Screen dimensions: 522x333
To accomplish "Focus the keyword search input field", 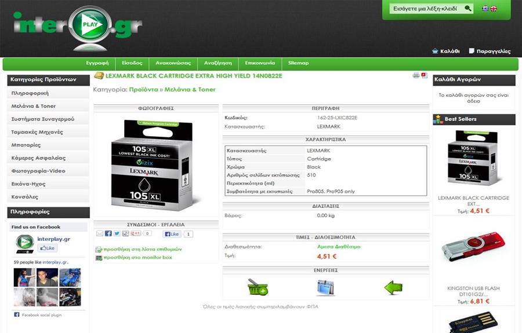I will point(427,9).
